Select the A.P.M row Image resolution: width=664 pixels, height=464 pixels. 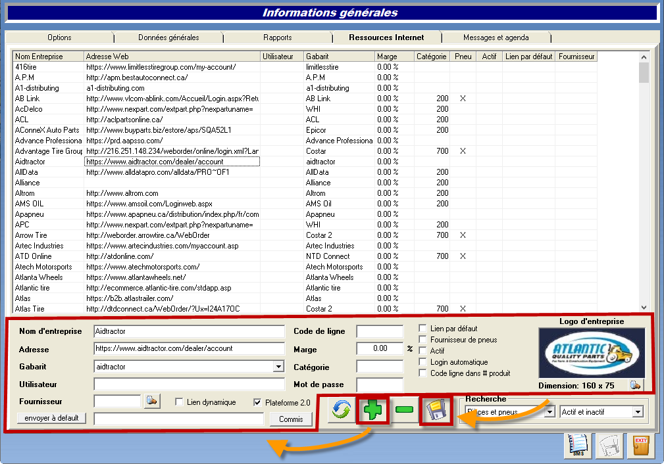point(305,78)
